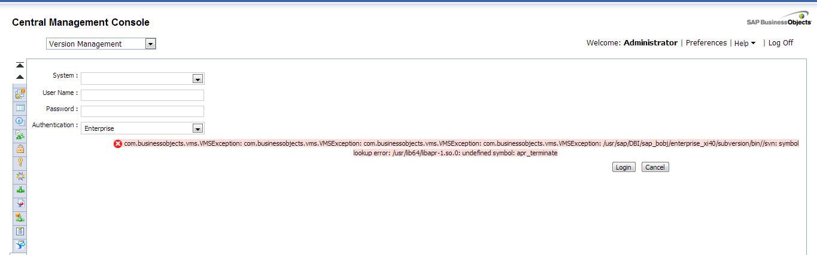Click the Central Management Console title
The height and width of the screenshot is (255, 817).
[x=81, y=23]
